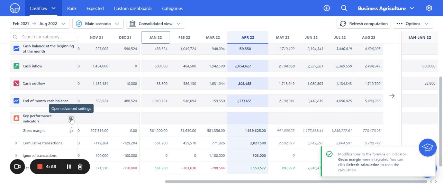Image resolution: width=443 pixels, height=184 pixels.
Task: Toggle the recorder camera icon
Action: 17,167
